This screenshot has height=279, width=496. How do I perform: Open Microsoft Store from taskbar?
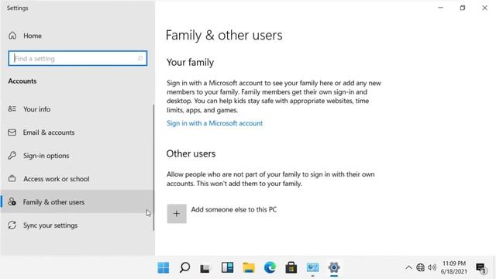(x=291, y=267)
